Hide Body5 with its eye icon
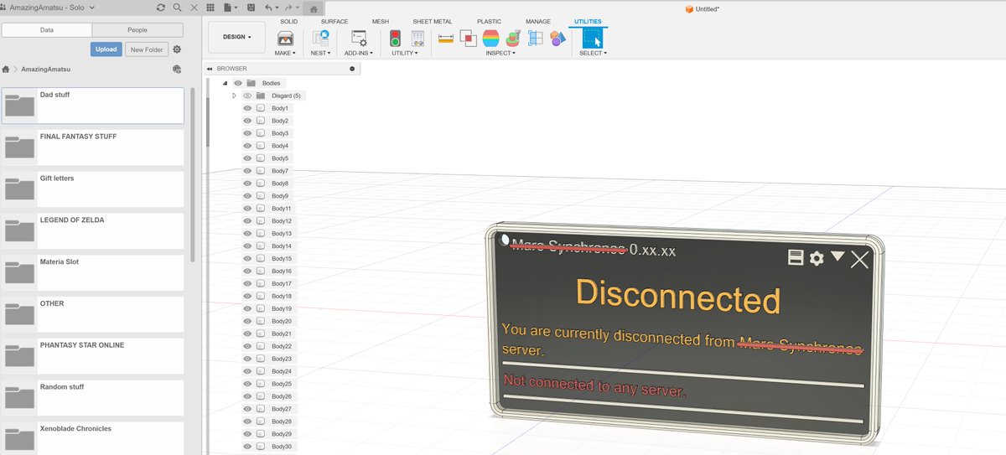 pos(247,158)
